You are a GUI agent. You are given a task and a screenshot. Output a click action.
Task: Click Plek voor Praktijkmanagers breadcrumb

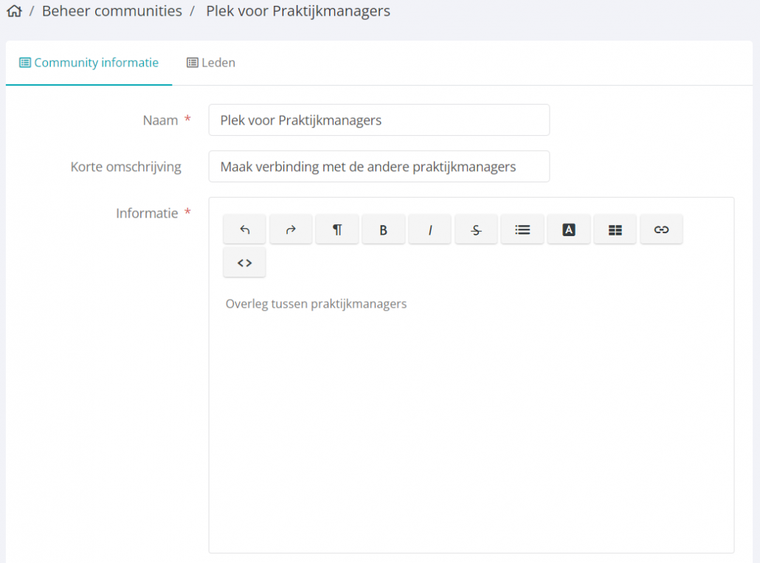[298, 10]
